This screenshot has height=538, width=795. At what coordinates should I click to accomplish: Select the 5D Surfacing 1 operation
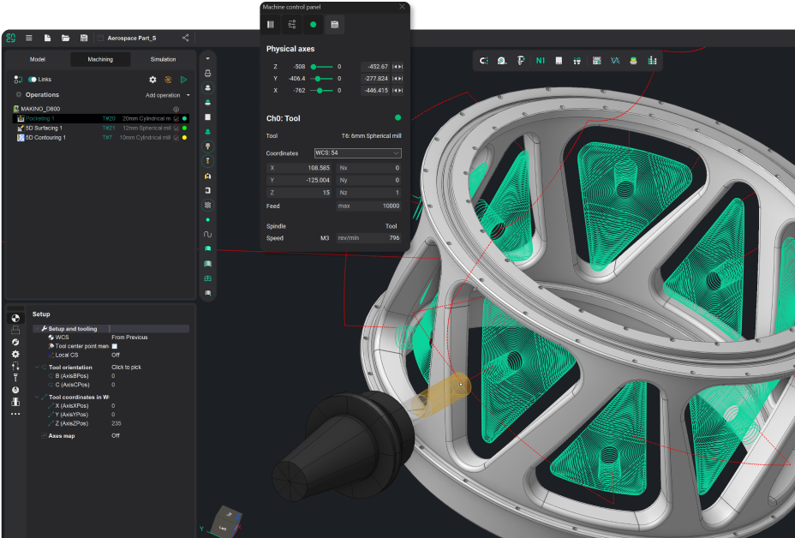coord(45,128)
